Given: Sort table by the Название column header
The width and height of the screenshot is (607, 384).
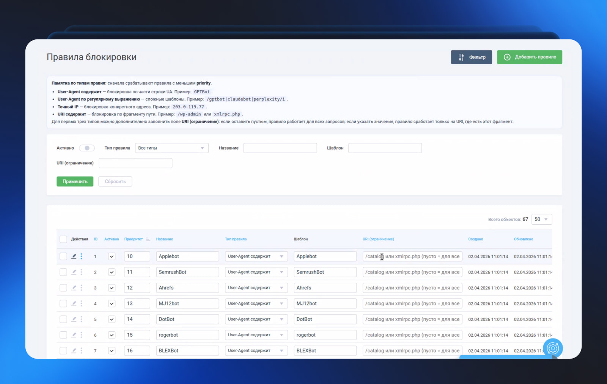Looking at the screenshot, I should pyautogui.click(x=165, y=239).
